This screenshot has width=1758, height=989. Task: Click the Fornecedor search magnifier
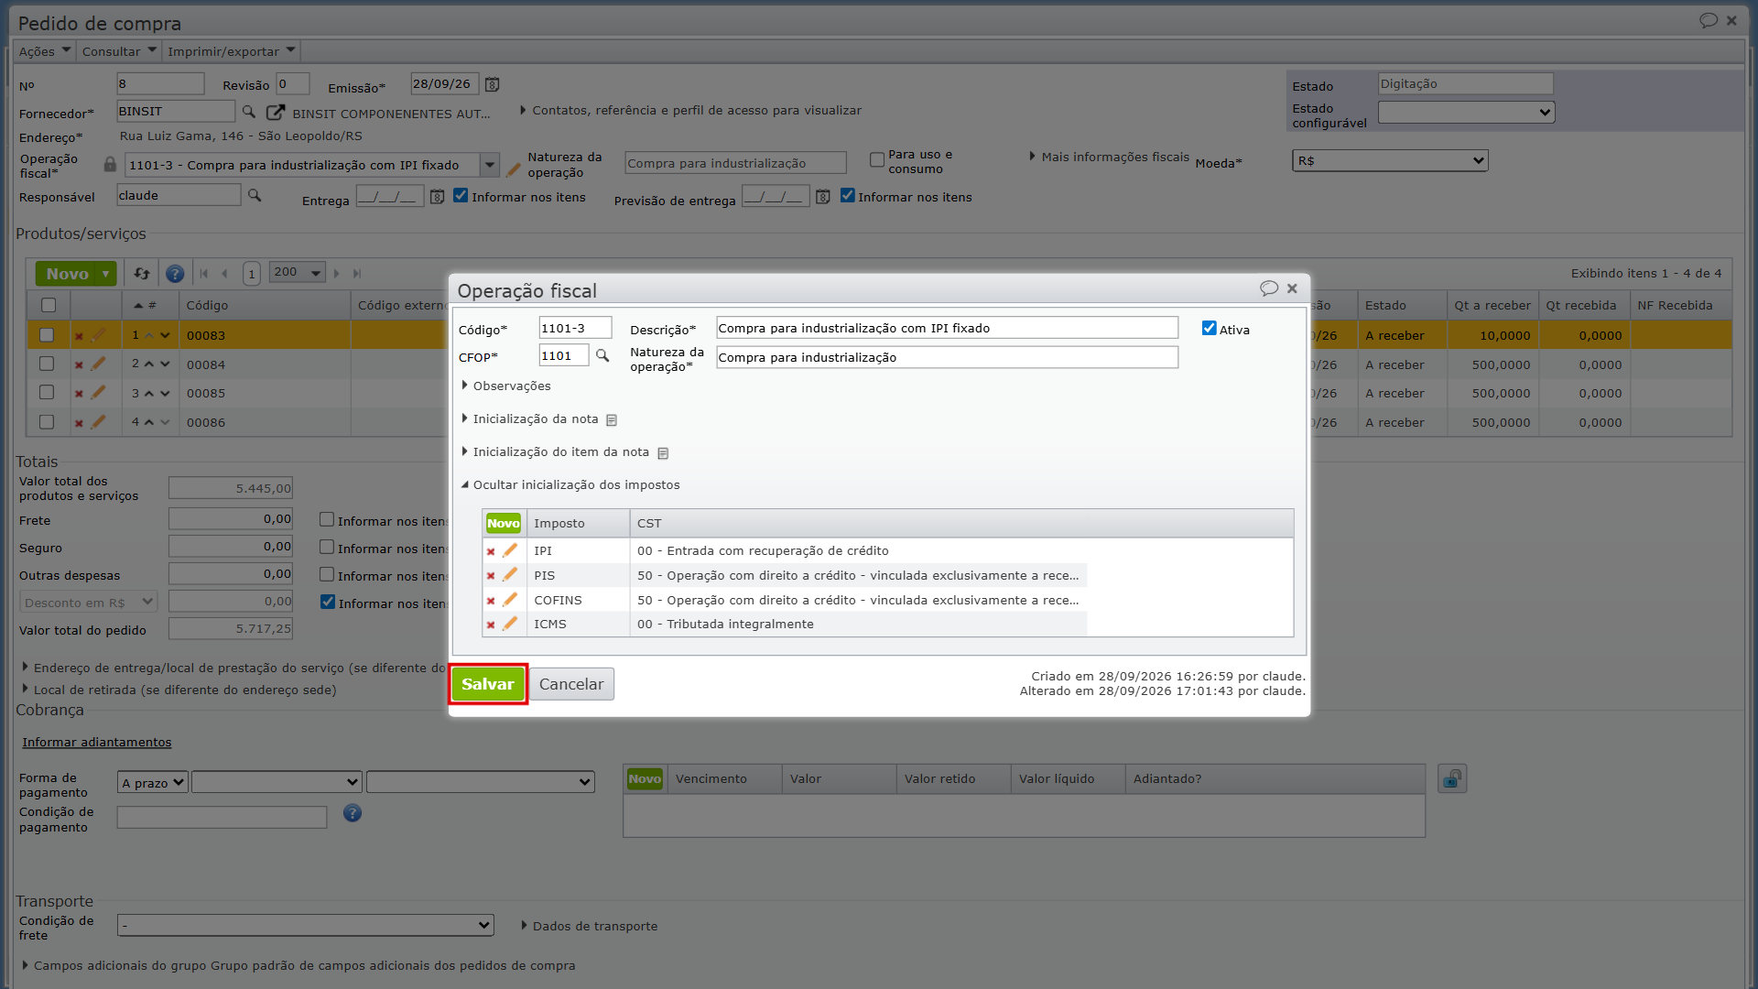[248, 112]
